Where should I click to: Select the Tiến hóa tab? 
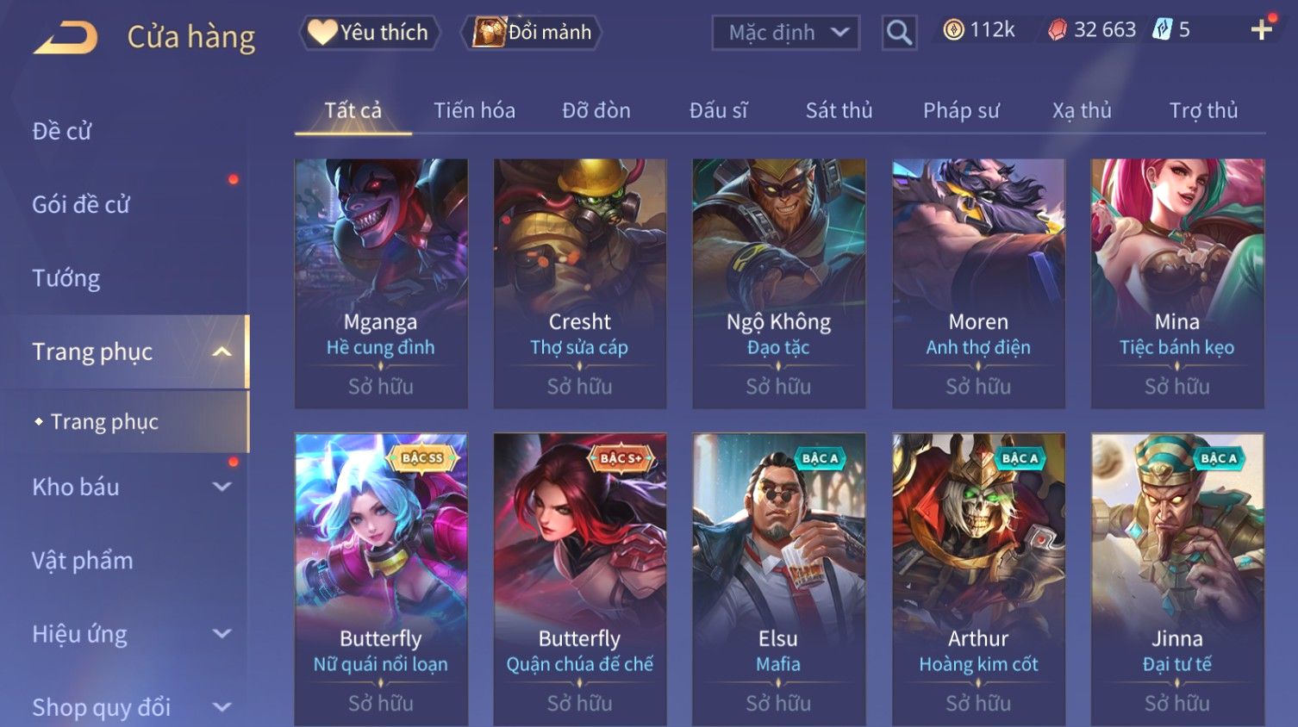tap(474, 110)
